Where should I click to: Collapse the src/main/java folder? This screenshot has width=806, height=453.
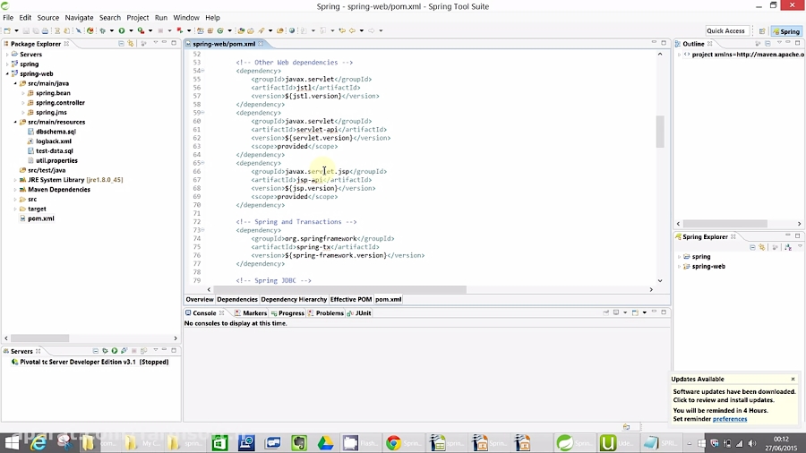point(15,83)
